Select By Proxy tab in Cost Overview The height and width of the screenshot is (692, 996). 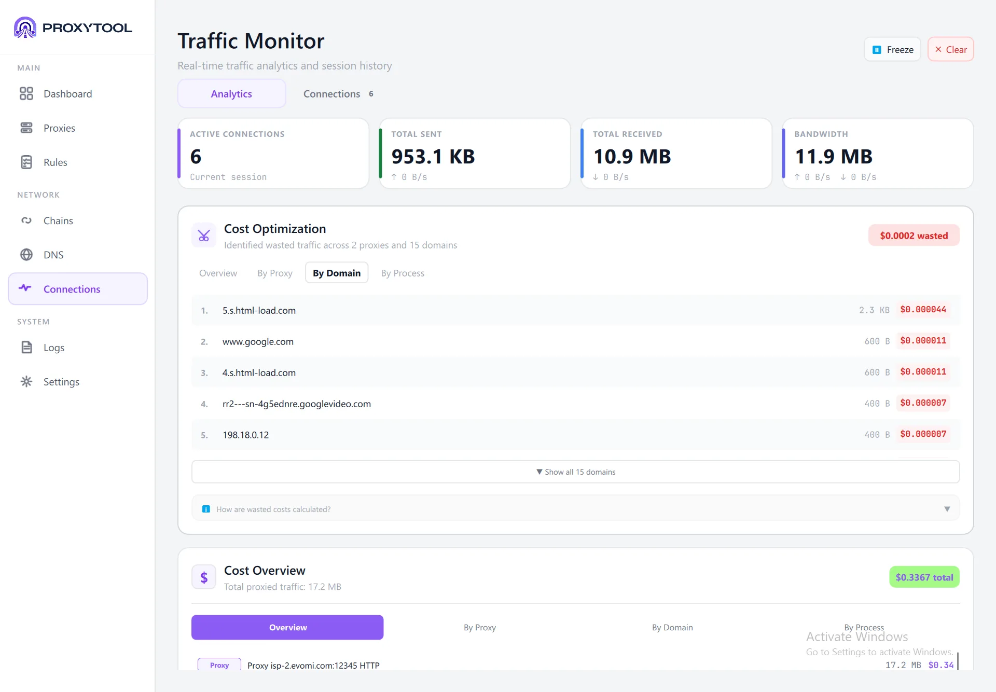tap(480, 627)
